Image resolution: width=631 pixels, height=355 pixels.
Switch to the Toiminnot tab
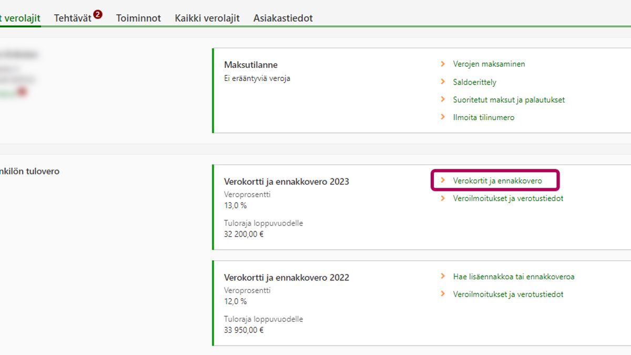coord(138,18)
